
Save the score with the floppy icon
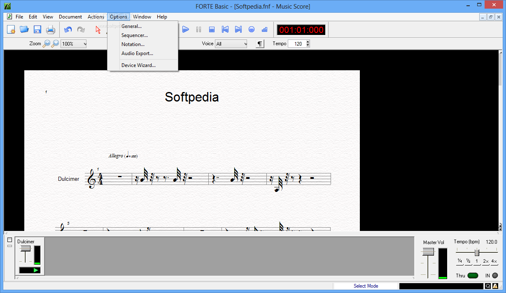(x=37, y=30)
